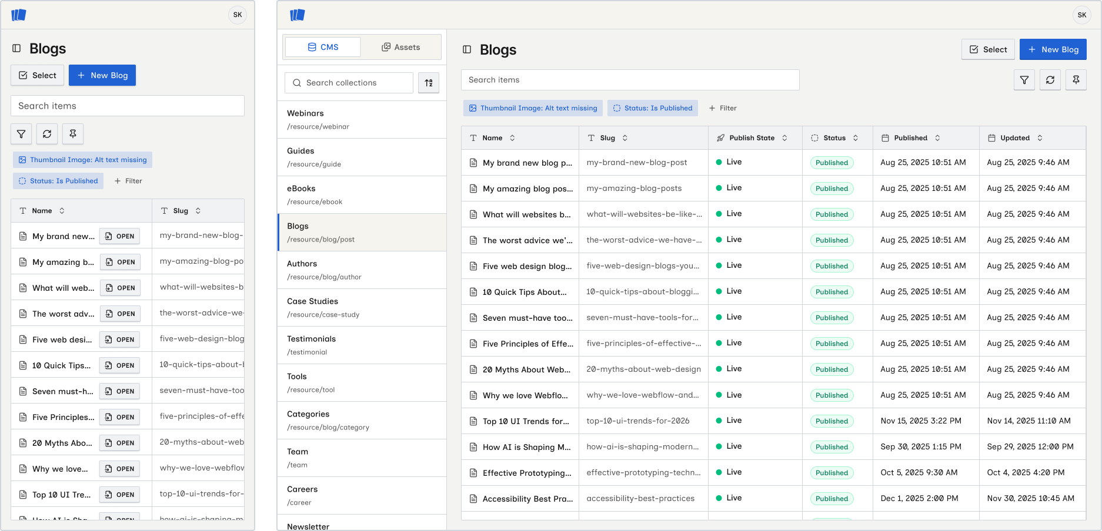Click OPEN button for '10 Quick Tips...' row
The image size is (1102, 531).
click(x=119, y=365)
